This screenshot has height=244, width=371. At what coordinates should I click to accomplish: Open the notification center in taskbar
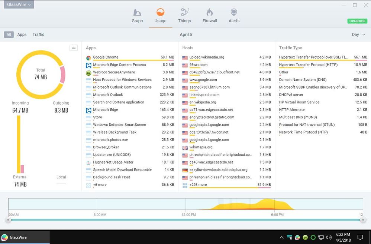tap(360, 237)
